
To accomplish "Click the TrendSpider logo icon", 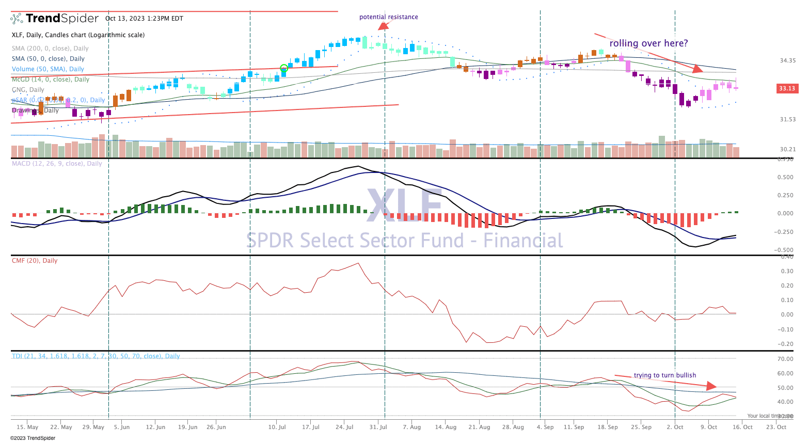I will click(17, 19).
